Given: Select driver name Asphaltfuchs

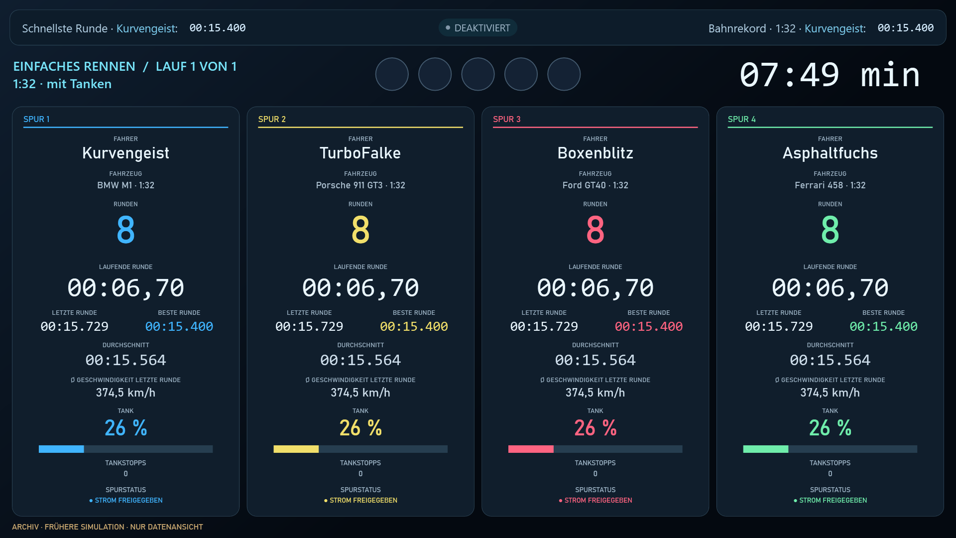Looking at the screenshot, I should [x=830, y=153].
